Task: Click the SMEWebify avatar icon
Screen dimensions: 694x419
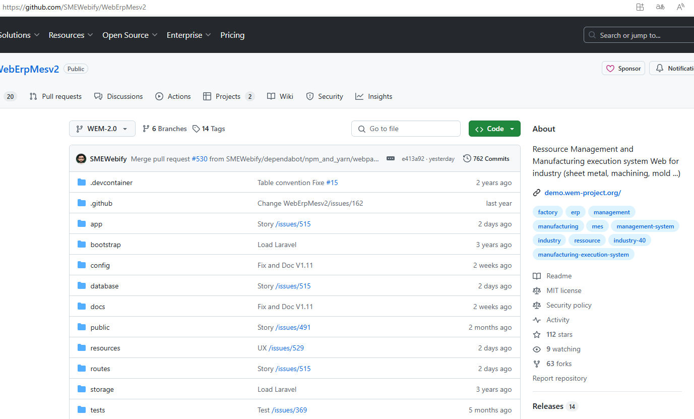Action: pyautogui.click(x=81, y=159)
